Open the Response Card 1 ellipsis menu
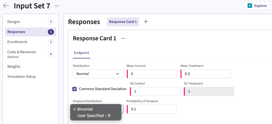272x124 pixels. pyautogui.click(x=123, y=38)
